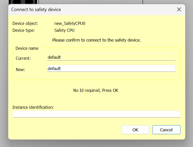193x147 pixels.
Task: Click the Safety CPU device type value
Action: tap(64, 30)
